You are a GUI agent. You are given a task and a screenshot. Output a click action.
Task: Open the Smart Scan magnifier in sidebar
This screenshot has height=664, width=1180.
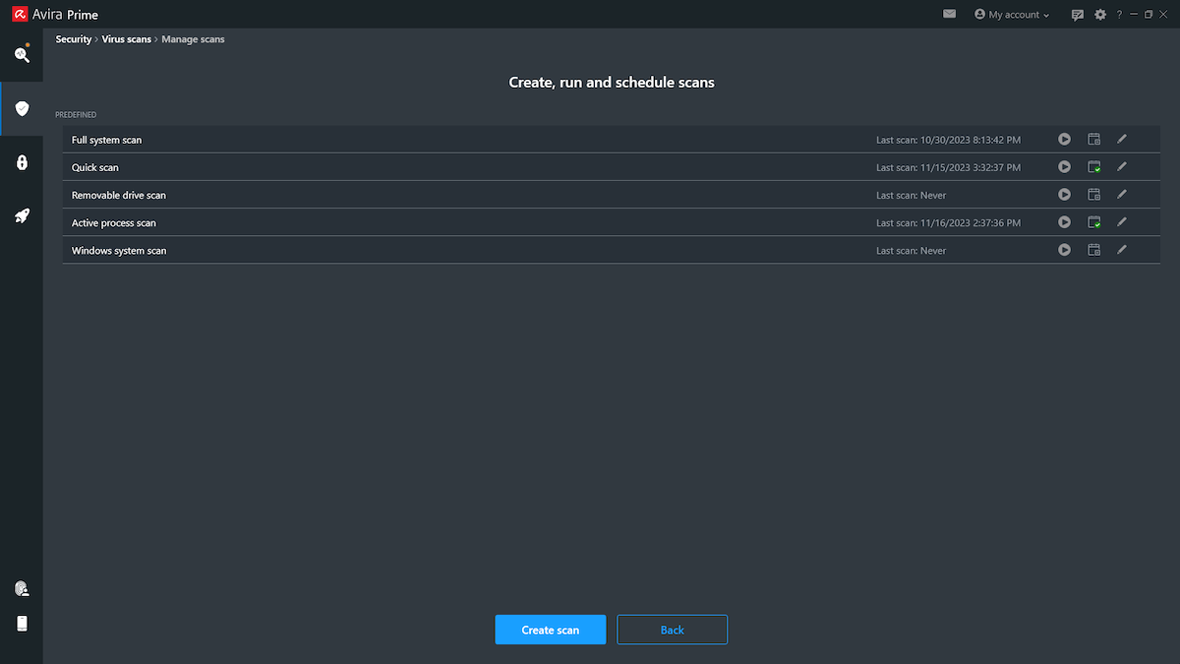[22, 55]
